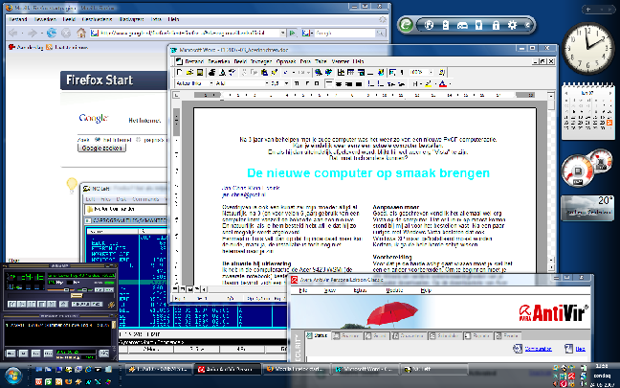Click the AntiVir Configuration icon link
The width and height of the screenshot is (620, 388).
(518, 349)
